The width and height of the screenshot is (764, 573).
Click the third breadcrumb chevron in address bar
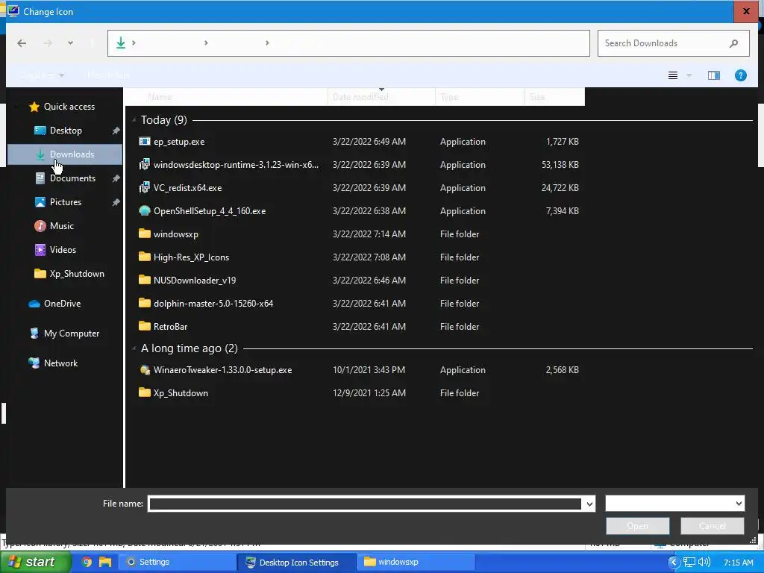tap(267, 43)
